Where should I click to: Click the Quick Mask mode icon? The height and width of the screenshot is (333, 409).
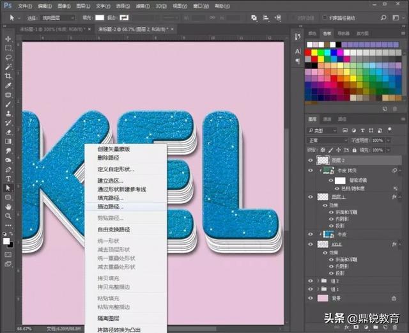click(x=8, y=254)
